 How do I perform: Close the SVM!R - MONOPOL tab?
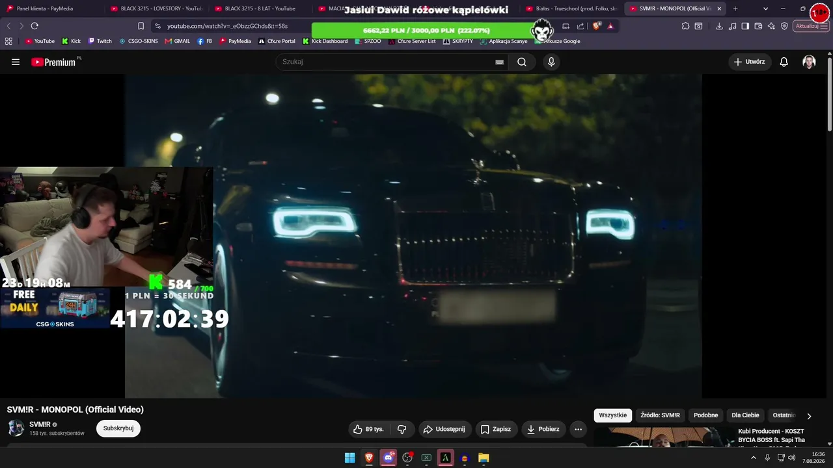tap(719, 8)
